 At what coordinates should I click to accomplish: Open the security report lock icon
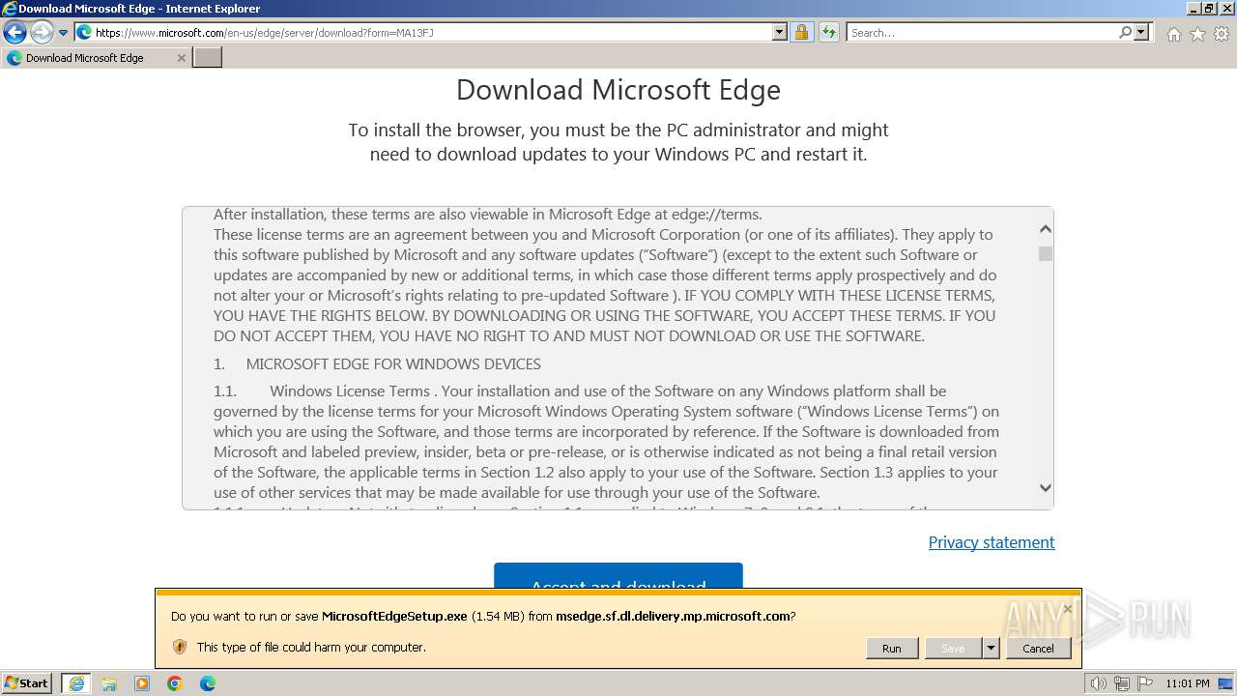(801, 32)
